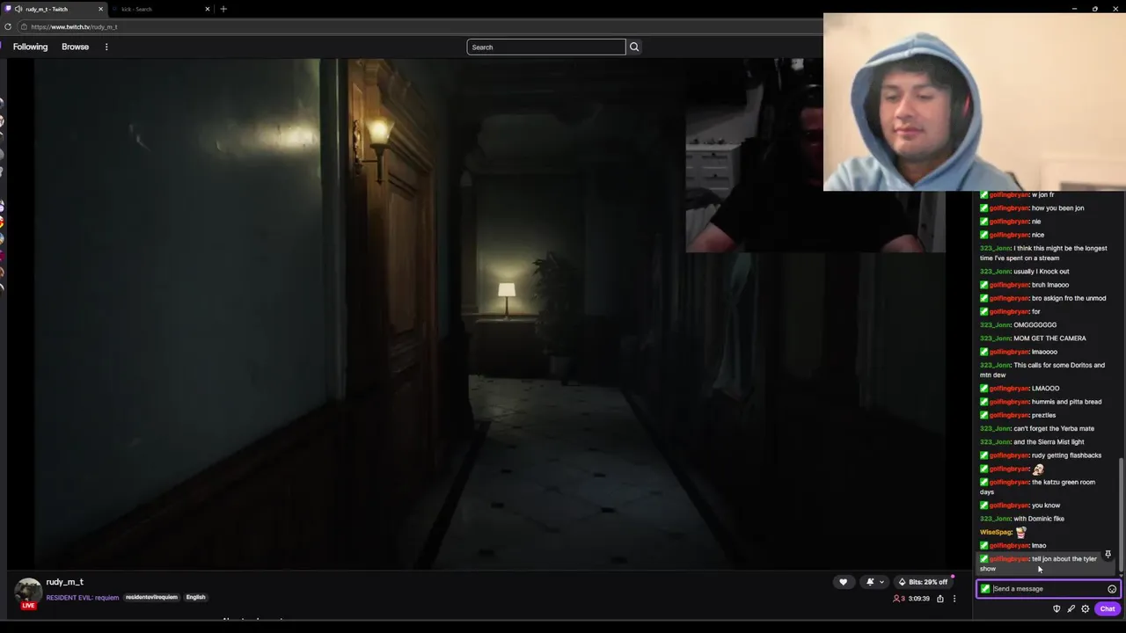The image size is (1126, 633).
Task: Click into the Twitch search box
Action: point(545,47)
